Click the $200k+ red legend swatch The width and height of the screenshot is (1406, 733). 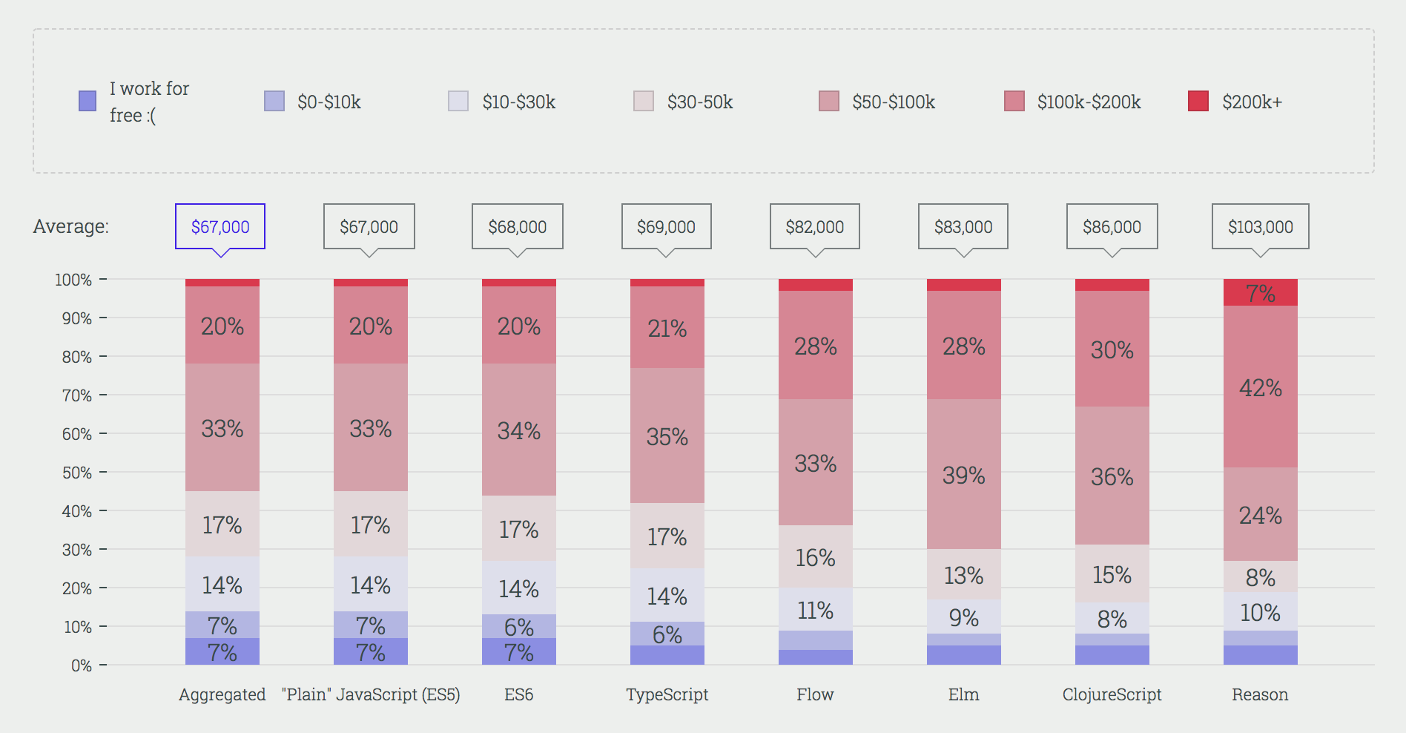tap(1198, 101)
